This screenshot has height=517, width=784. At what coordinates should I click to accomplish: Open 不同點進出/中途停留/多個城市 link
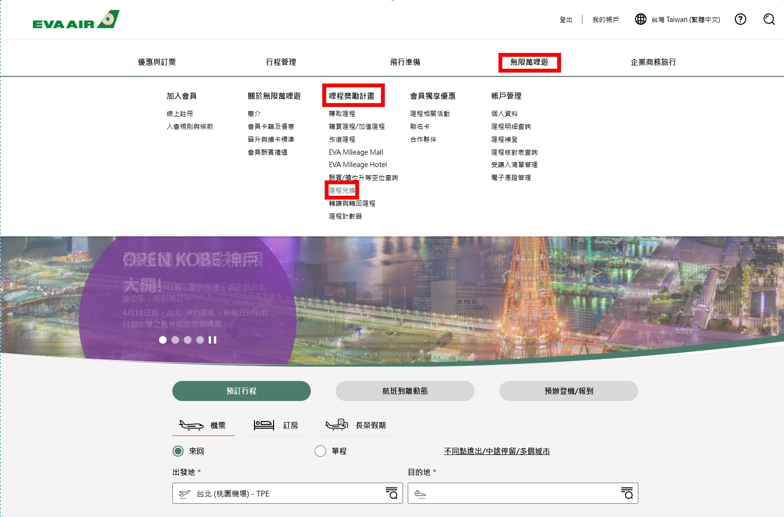point(497,451)
